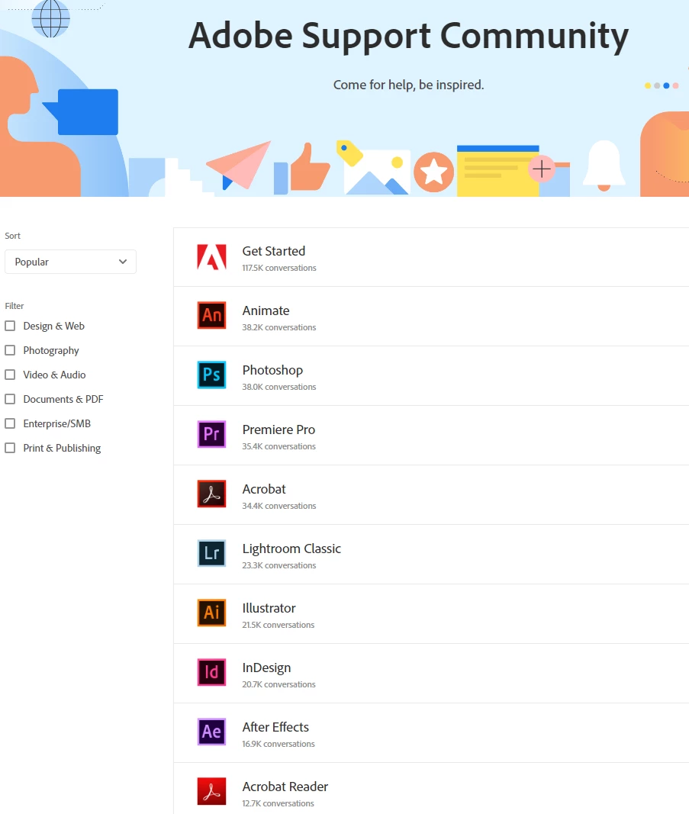This screenshot has height=814, width=689.
Task: Tick the Documents & PDF checkbox
Action: tap(10, 399)
